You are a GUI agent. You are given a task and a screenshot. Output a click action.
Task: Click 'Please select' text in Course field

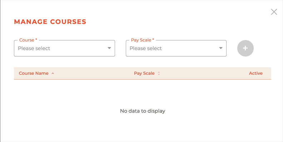pyautogui.click(x=34, y=48)
